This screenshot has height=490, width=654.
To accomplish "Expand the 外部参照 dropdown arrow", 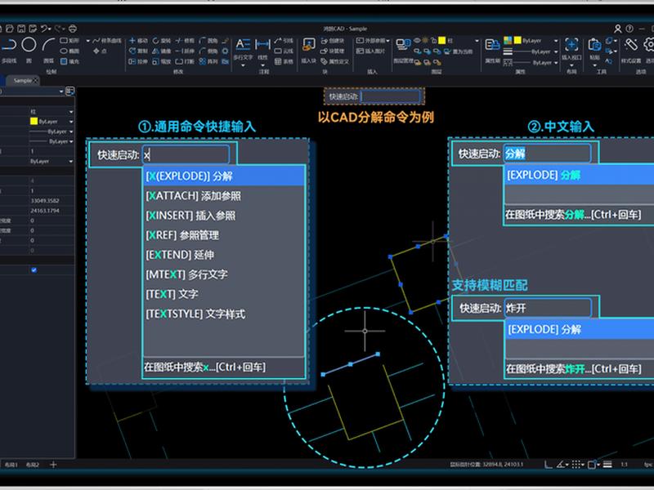I will click(x=387, y=40).
